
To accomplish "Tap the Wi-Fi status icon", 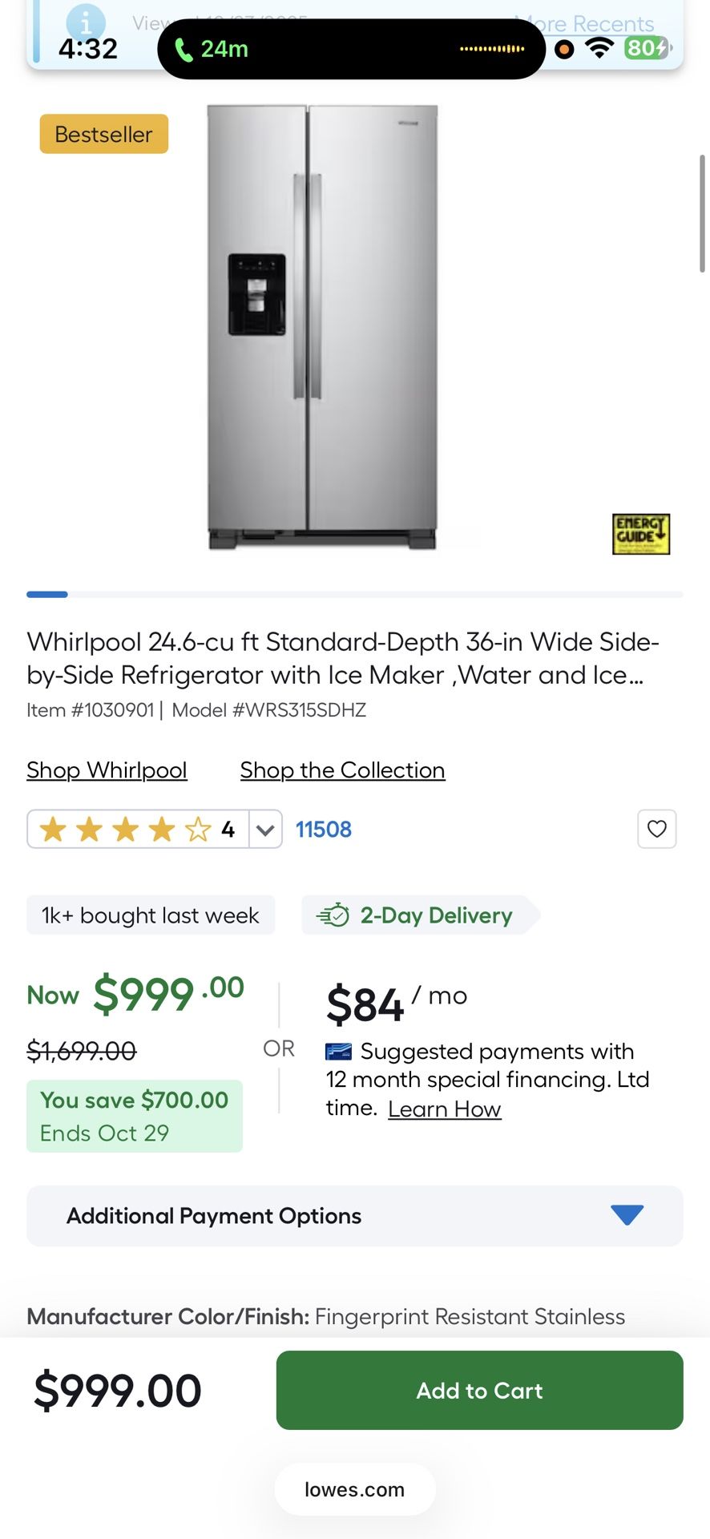I will point(598,48).
